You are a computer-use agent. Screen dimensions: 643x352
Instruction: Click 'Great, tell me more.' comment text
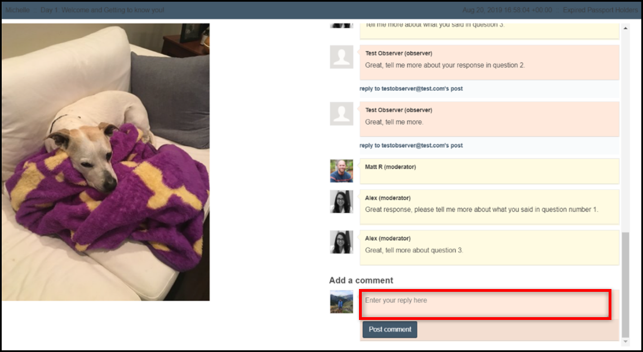point(394,122)
